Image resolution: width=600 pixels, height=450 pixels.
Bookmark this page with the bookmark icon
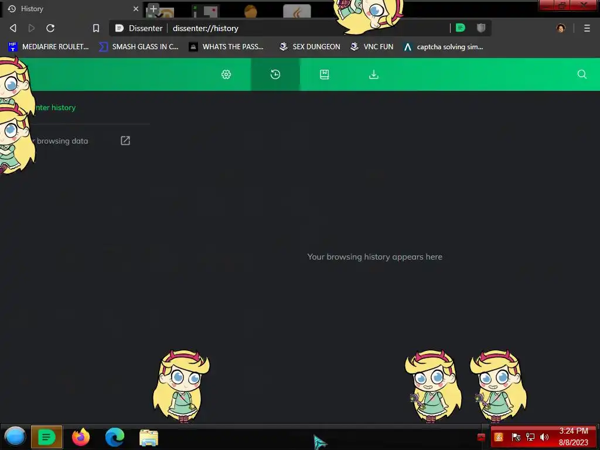96,28
